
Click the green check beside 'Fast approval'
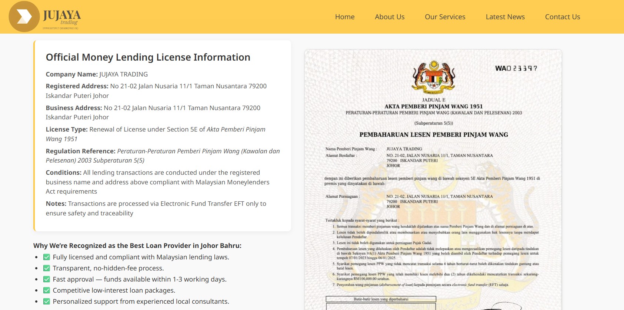click(47, 279)
